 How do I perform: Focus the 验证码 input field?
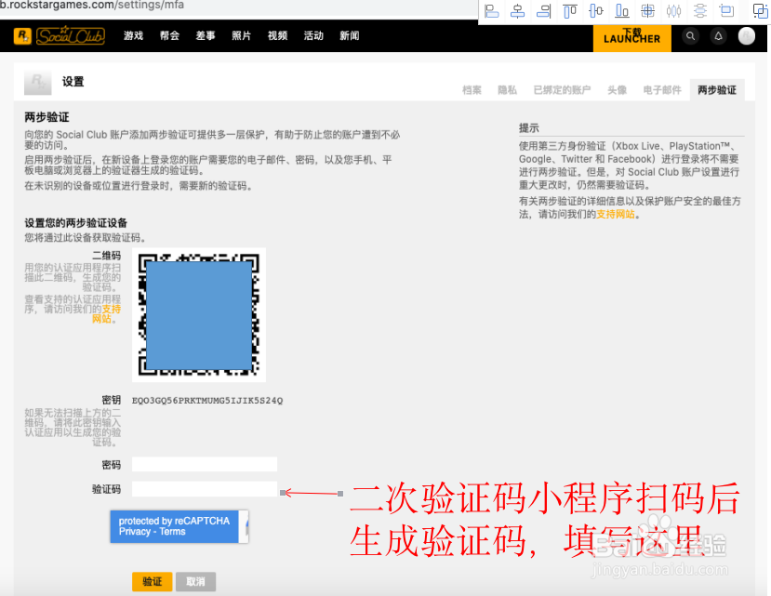tap(205, 489)
